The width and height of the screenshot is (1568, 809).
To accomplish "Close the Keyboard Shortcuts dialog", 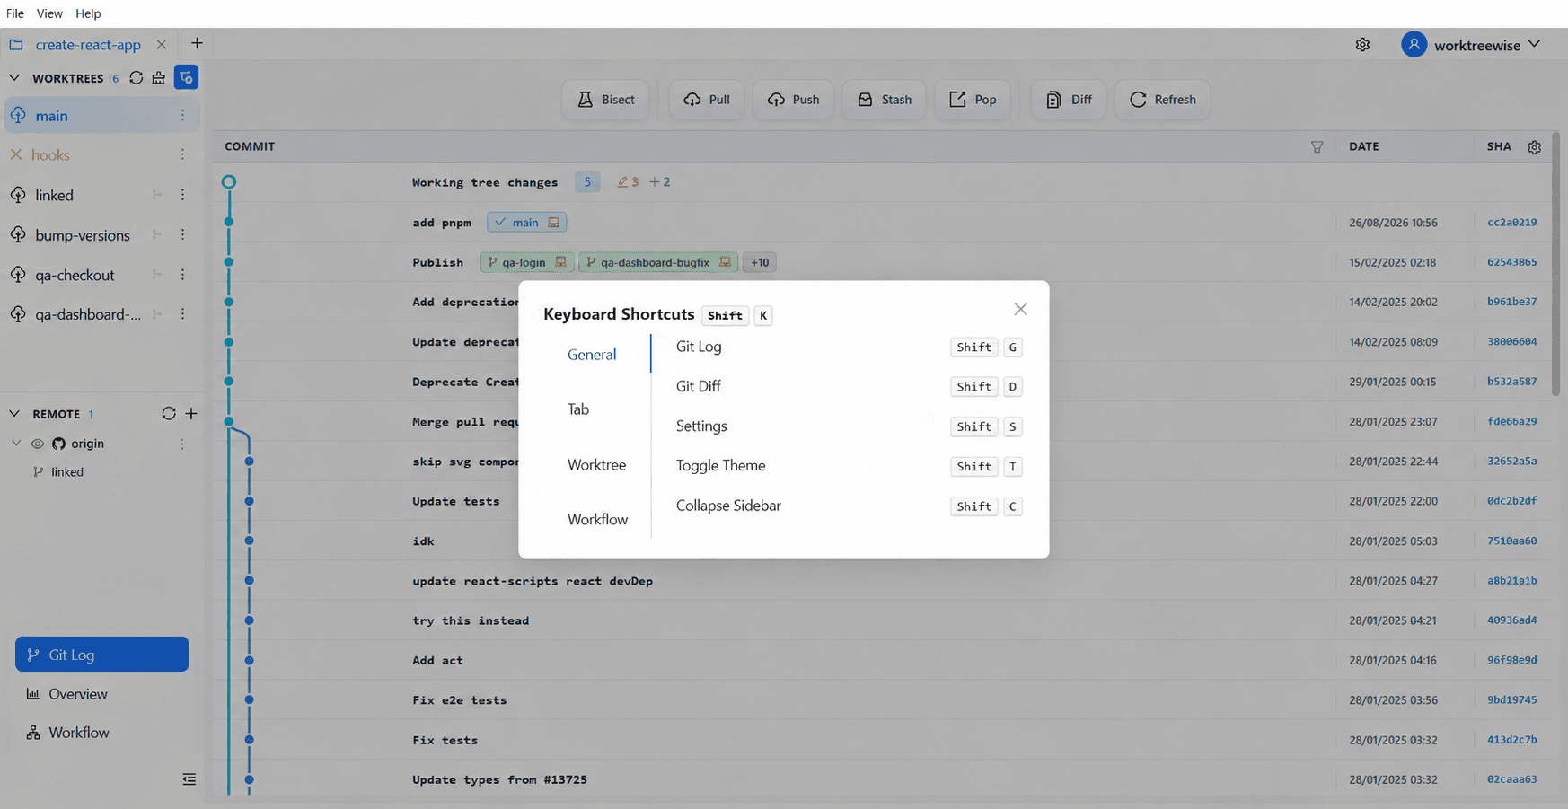I will pos(1020,309).
